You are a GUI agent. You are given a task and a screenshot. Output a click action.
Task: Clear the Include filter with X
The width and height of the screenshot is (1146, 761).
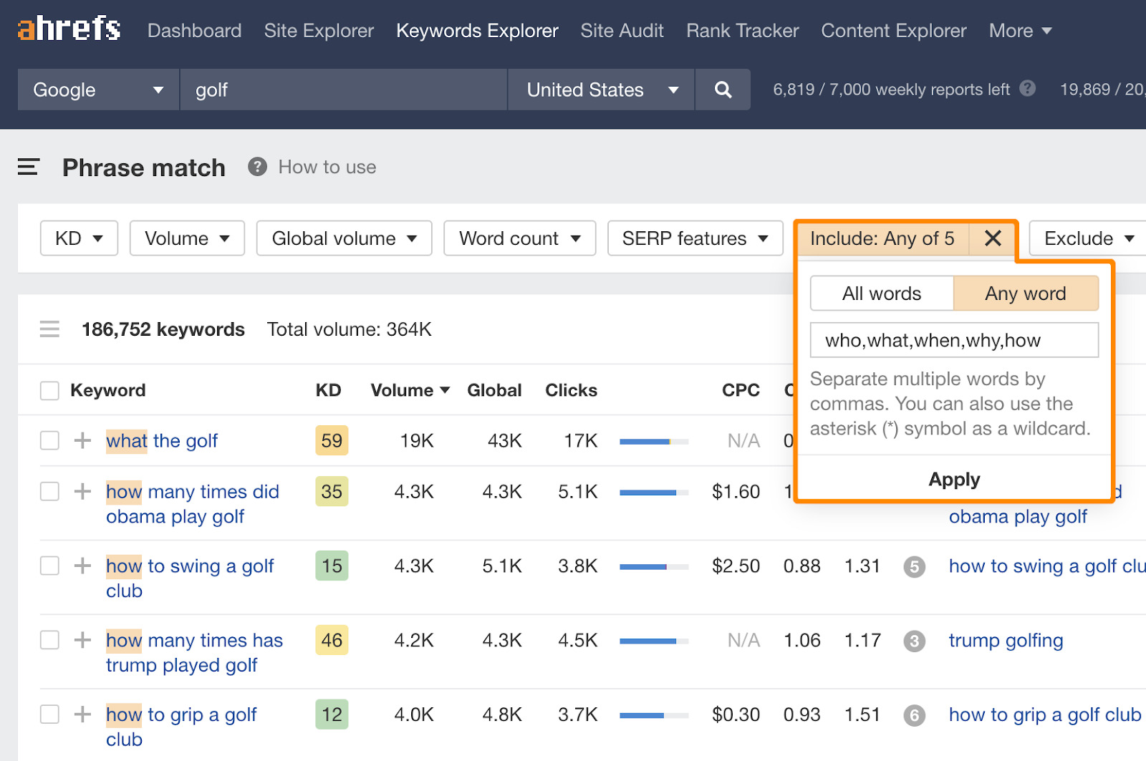(993, 238)
